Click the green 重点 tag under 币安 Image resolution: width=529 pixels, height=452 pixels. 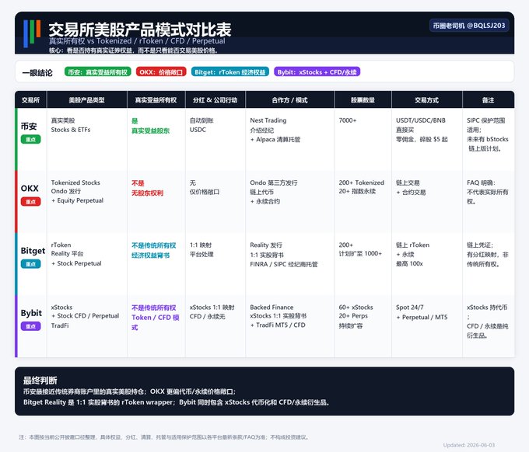(30, 140)
